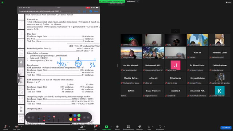233x131 pixels.
Task: Start video with the camera button
Action: tap(17, 127)
